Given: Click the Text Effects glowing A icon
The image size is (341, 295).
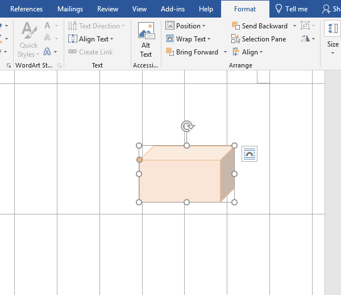Looking at the screenshot, I should pyautogui.click(x=47, y=52).
